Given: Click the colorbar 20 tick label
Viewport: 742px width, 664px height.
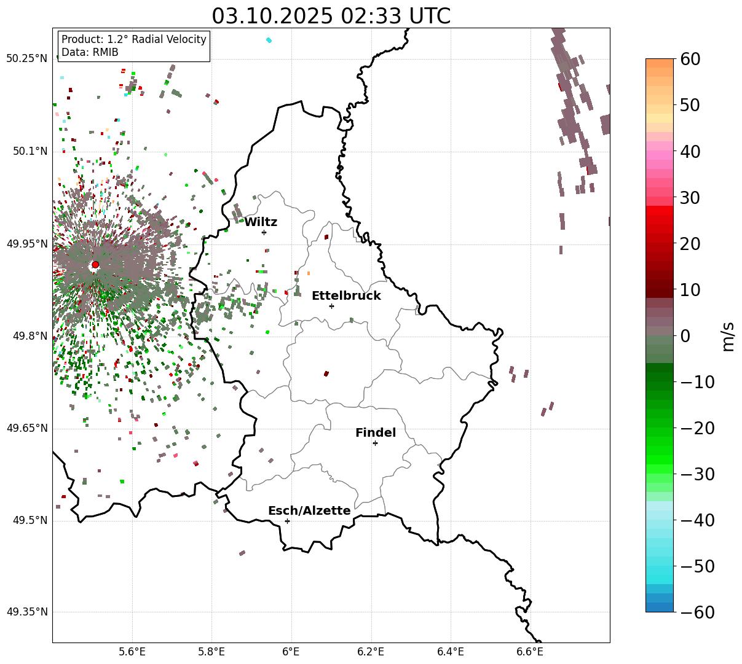Looking at the screenshot, I should coord(689,243).
